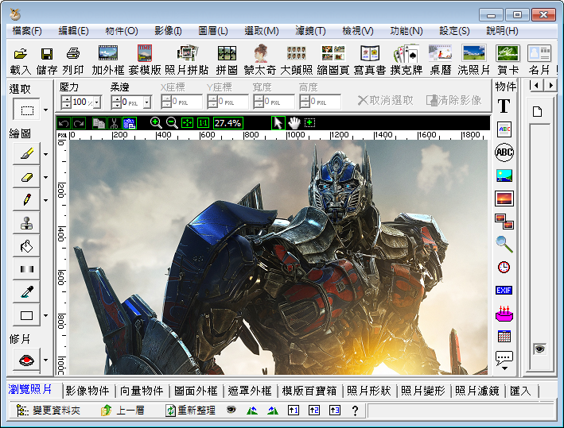Insert a circular ABC text object
The image size is (564, 428).
click(504, 152)
